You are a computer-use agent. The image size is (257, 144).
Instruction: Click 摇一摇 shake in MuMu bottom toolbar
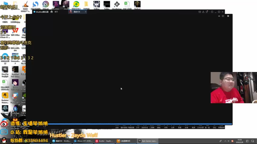click(207, 127)
